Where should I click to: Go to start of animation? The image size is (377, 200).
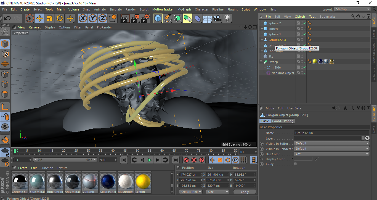coord(124,160)
